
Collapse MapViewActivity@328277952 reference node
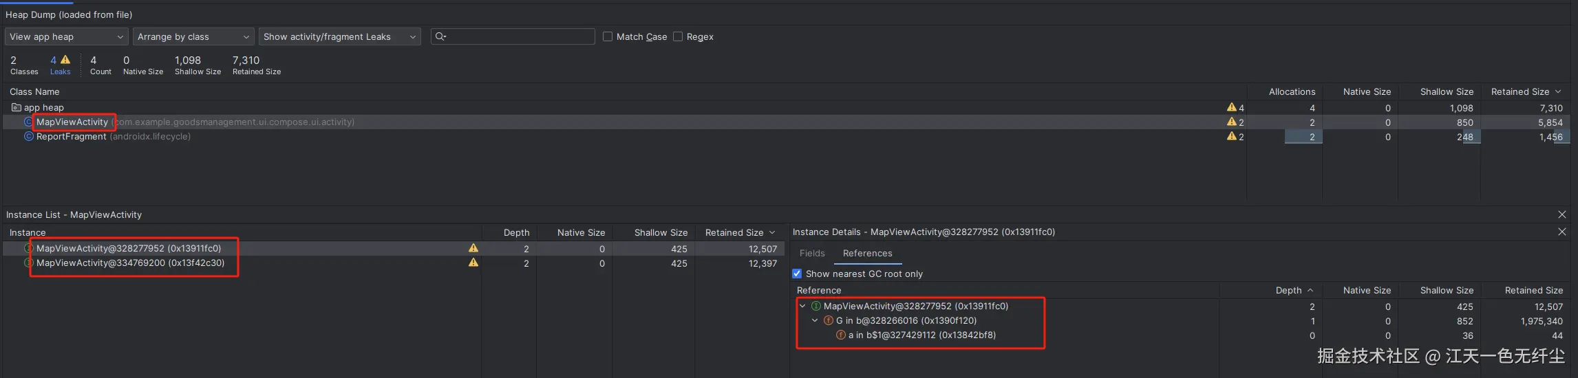(x=802, y=306)
